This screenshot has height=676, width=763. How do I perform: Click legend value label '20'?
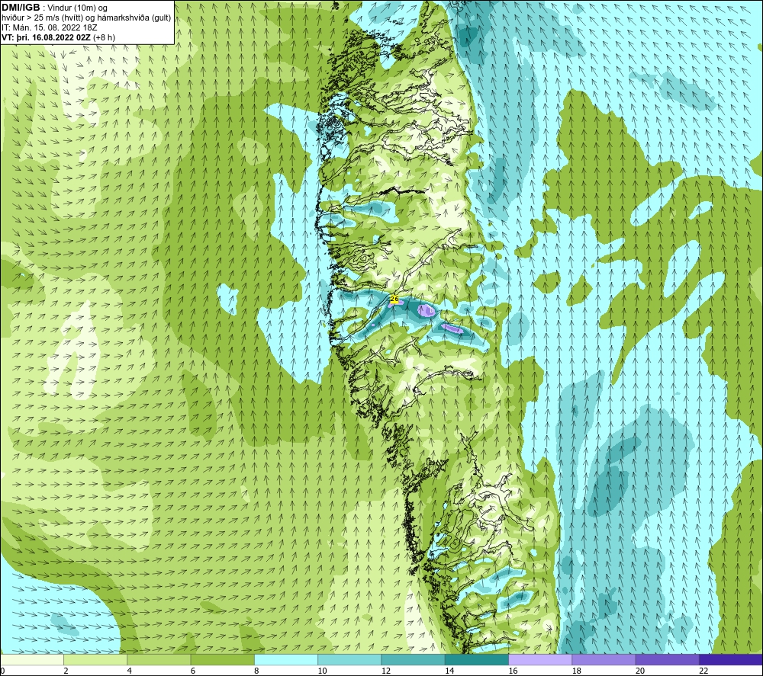640,671
